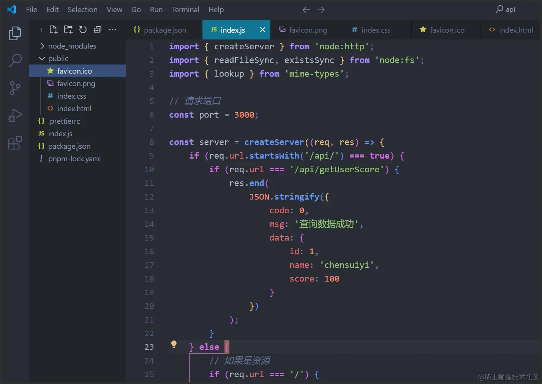Image resolution: width=542 pixels, height=384 pixels.
Task: Open the Edit menu
Action: click(x=52, y=9)
